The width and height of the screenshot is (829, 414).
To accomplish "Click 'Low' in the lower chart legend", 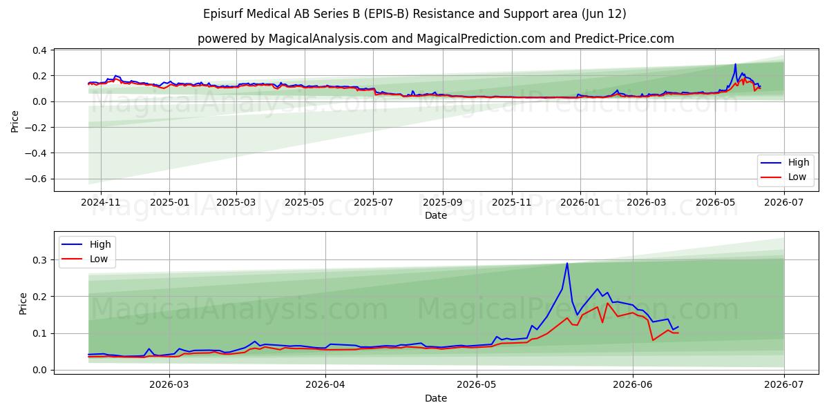I will click(99, 259).
